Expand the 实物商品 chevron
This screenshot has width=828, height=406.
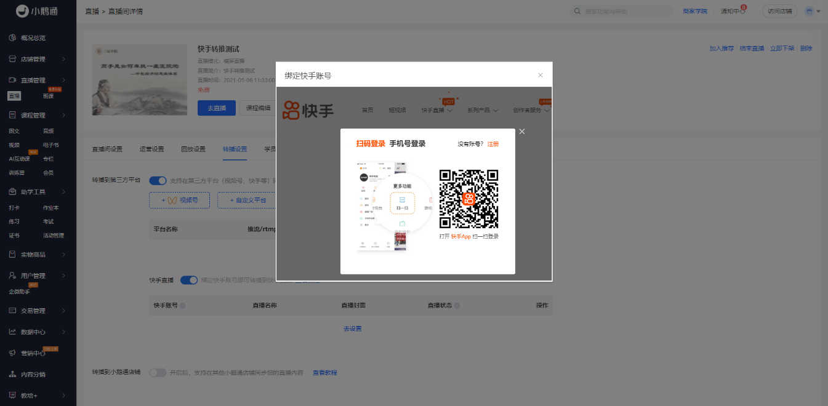63,254
